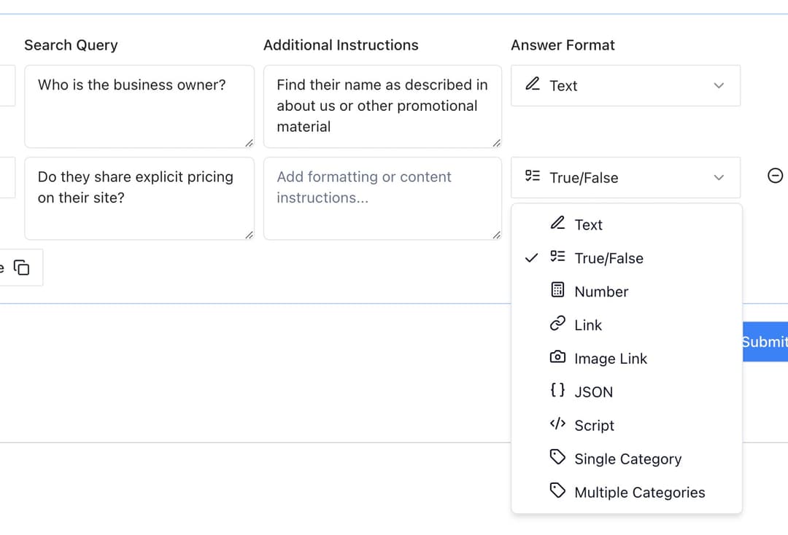This screenshot has height=535, width=788.
Task: Select the Number option from the menu
Action: pos(601,291)
